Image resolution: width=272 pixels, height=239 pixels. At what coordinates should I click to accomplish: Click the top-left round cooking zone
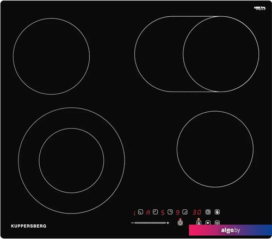coord(51,56)
